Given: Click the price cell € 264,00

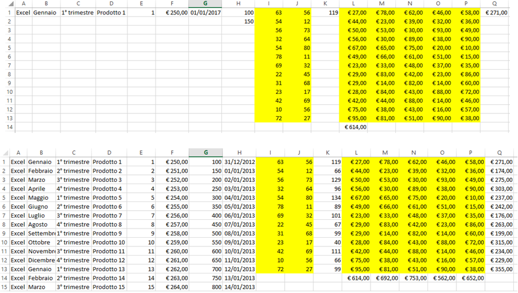Looking at the screenshot, I should tap(172, 287).
